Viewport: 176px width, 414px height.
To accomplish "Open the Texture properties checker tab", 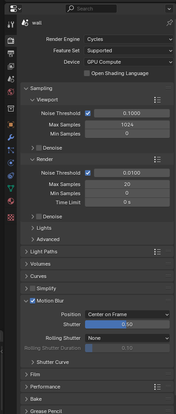I will coord(11,217).
